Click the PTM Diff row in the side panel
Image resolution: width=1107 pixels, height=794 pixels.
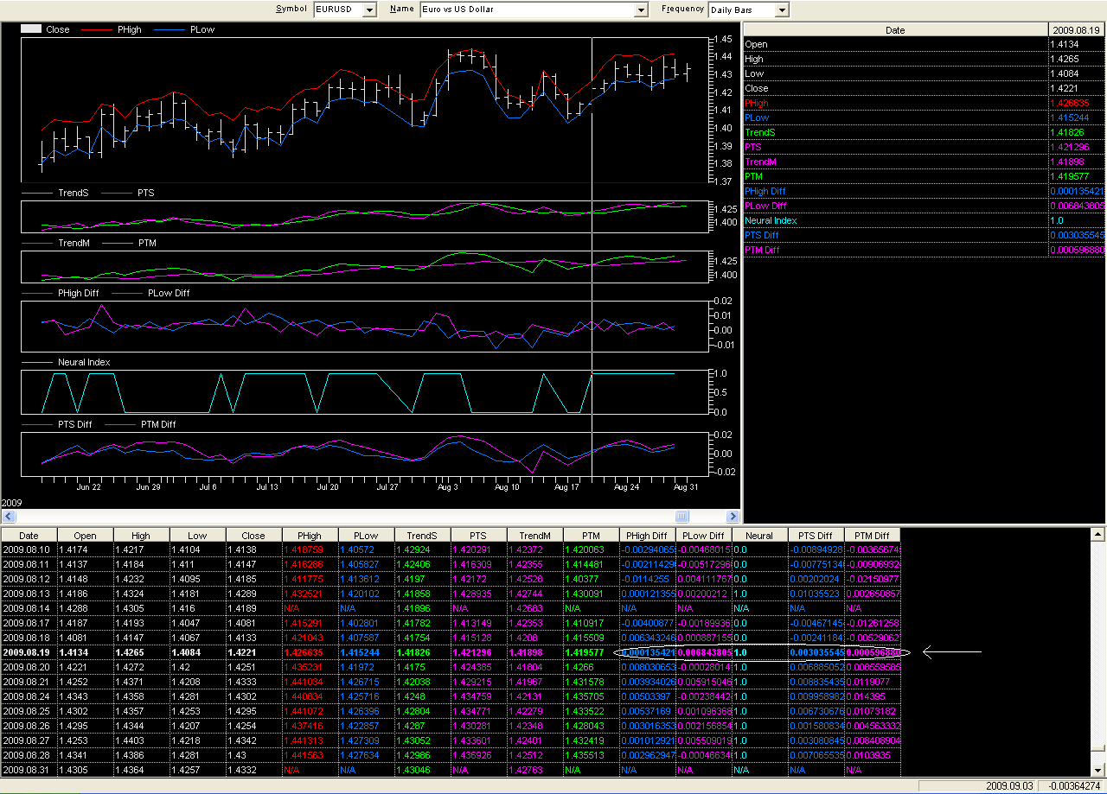click(925, 250)
